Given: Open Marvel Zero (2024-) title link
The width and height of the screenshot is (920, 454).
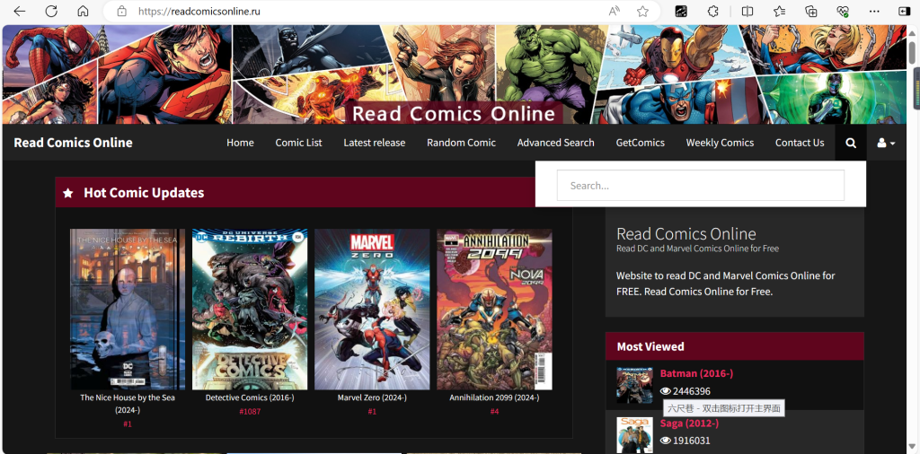Looking at the screenshot, I should tap(372, 397).
